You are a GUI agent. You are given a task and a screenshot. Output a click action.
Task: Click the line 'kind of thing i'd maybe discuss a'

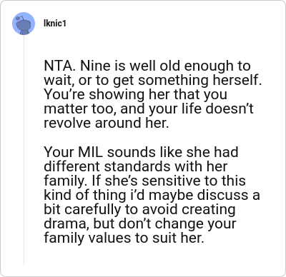tap(152, 195)
